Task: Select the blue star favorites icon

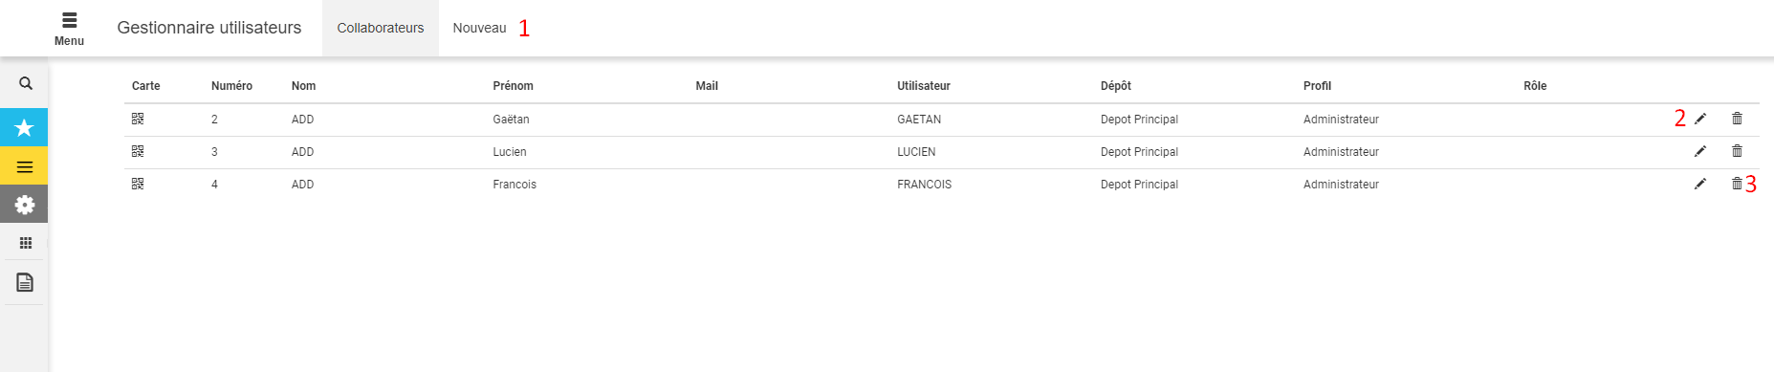Action: pyautogui.click(x=24, y=127)
